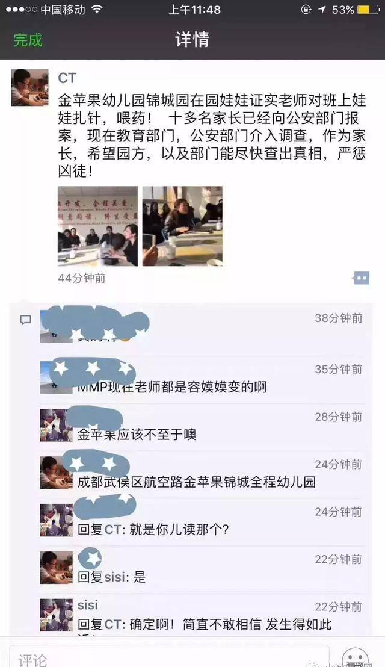Select the comment about 容嬷嬷

(x=172, y=387)
